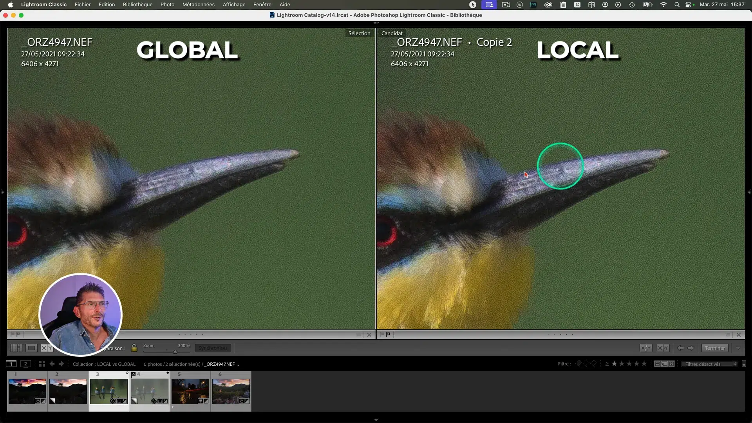Show main window display 1
This screenshot has width=752, height=423.
point(11,364)
